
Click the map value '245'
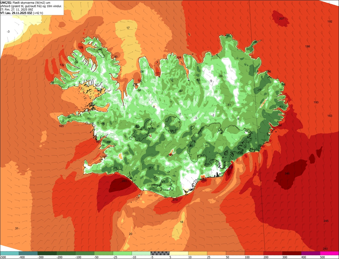click(x=326, y=221)
